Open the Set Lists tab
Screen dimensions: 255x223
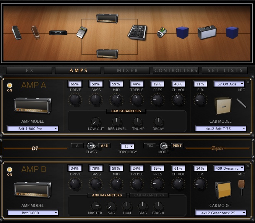point(225,71)
